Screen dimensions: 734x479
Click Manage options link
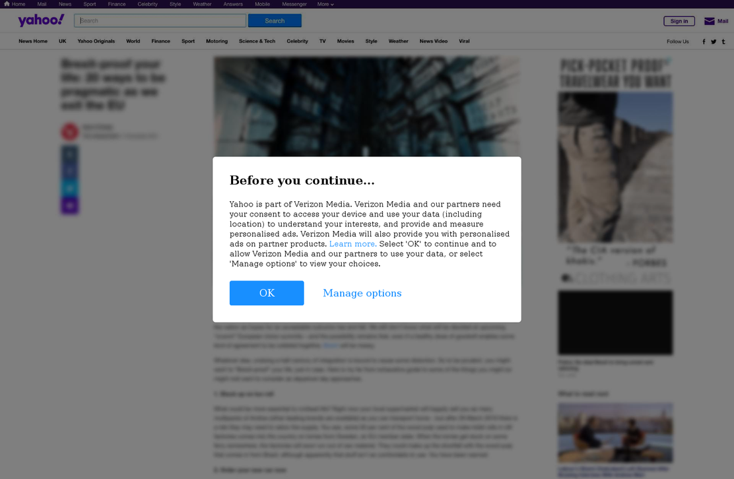point(362,294)
